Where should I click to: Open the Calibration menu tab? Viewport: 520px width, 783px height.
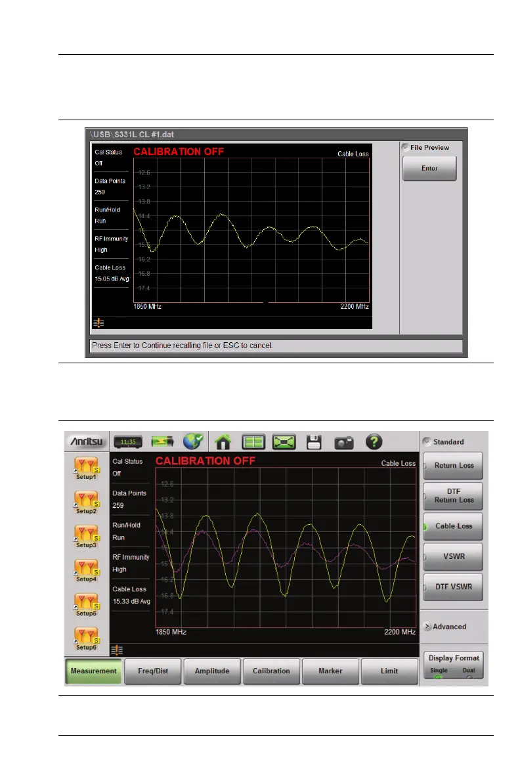pos(271,671)
